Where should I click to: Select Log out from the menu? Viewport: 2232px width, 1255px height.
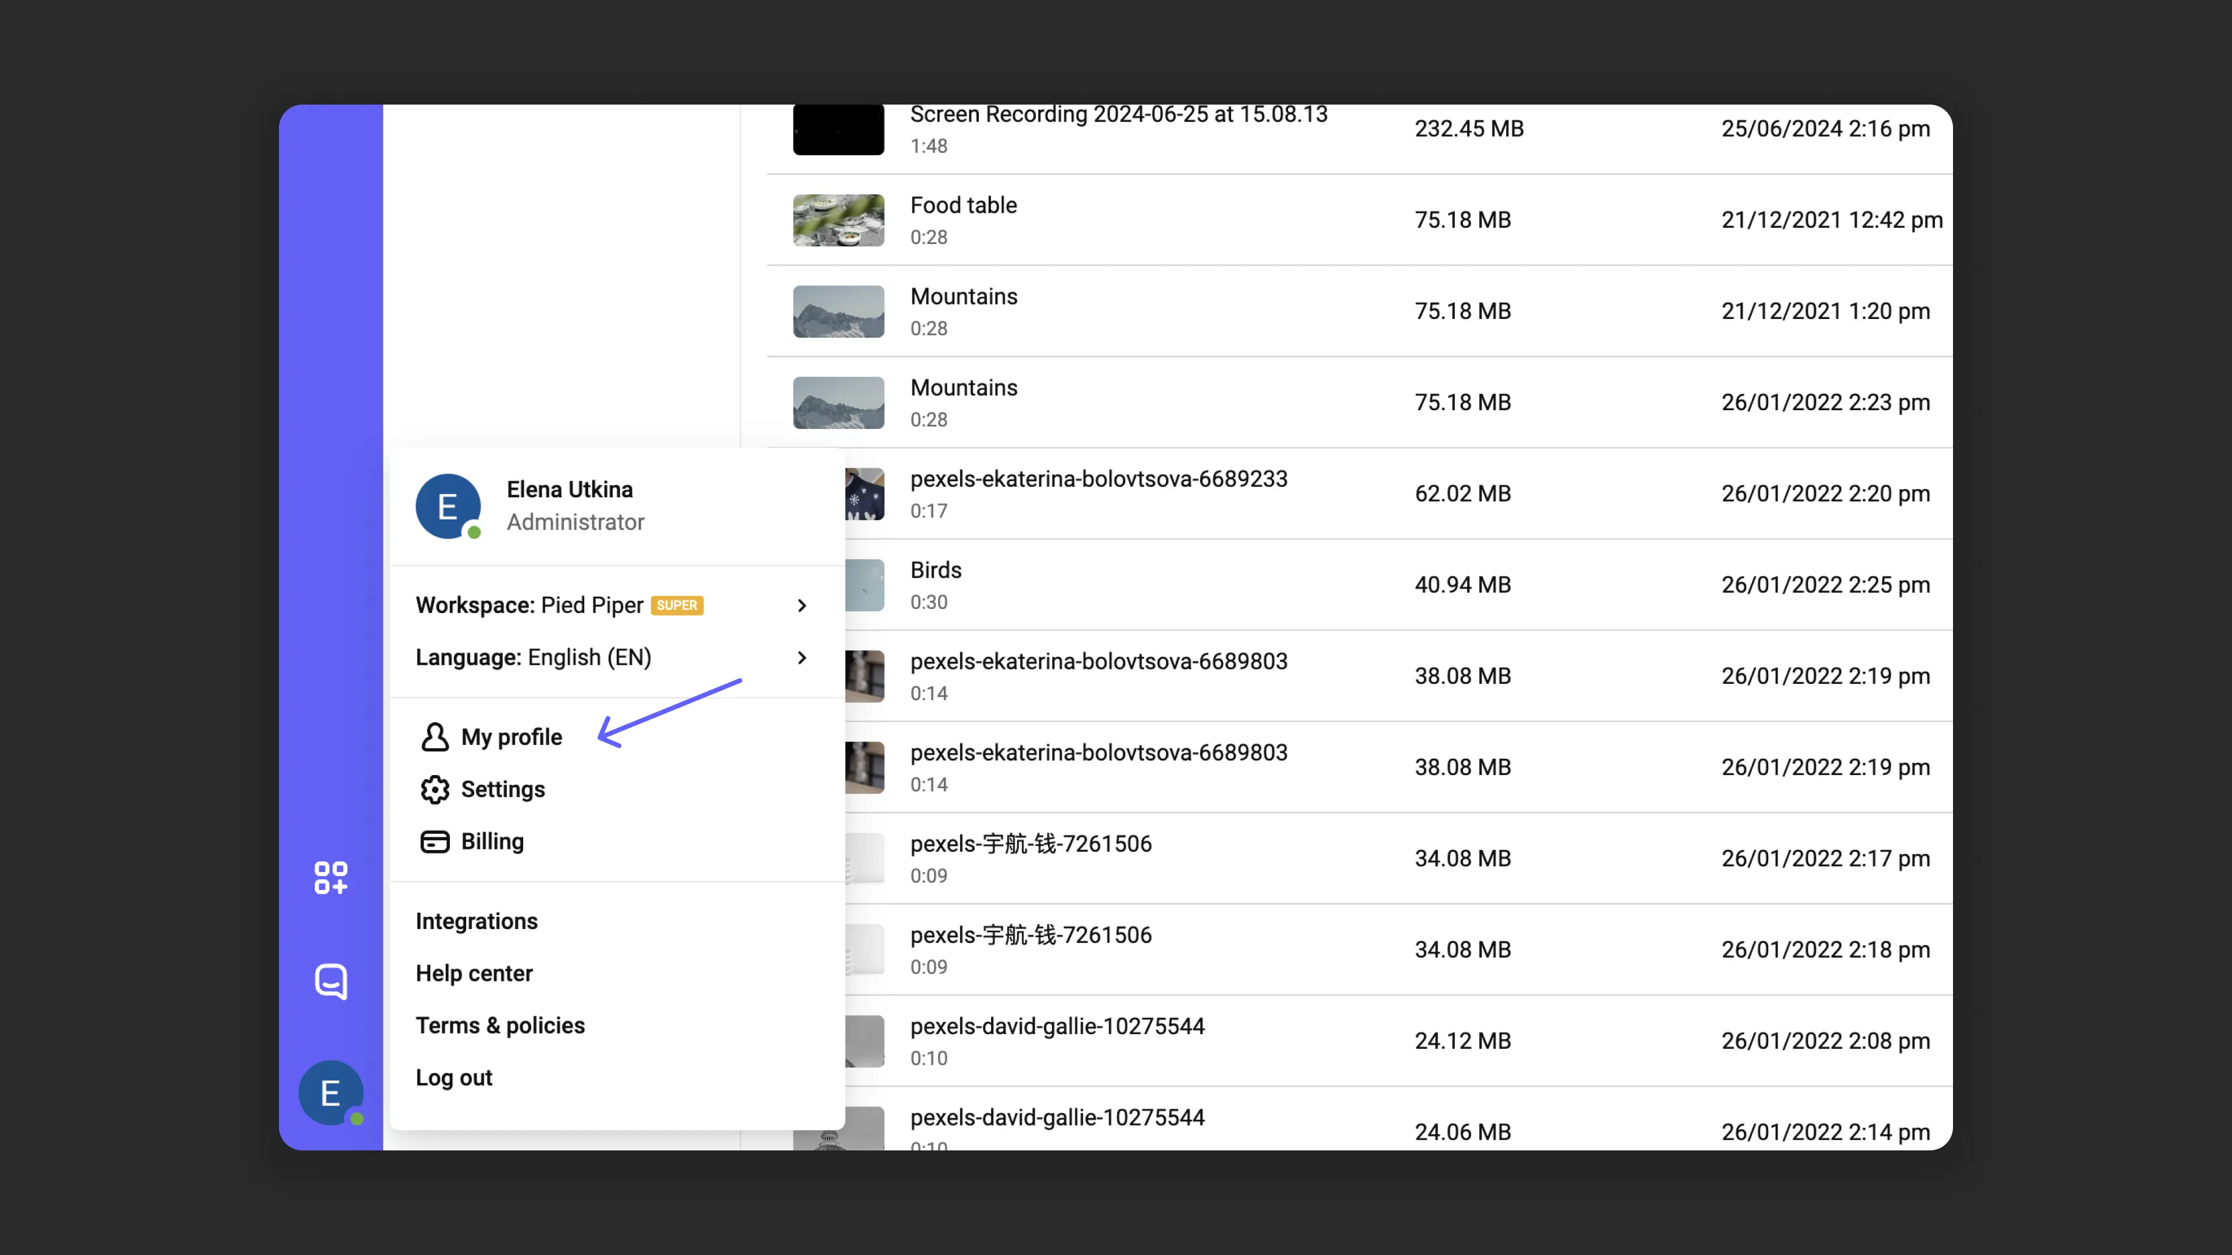454,1077
